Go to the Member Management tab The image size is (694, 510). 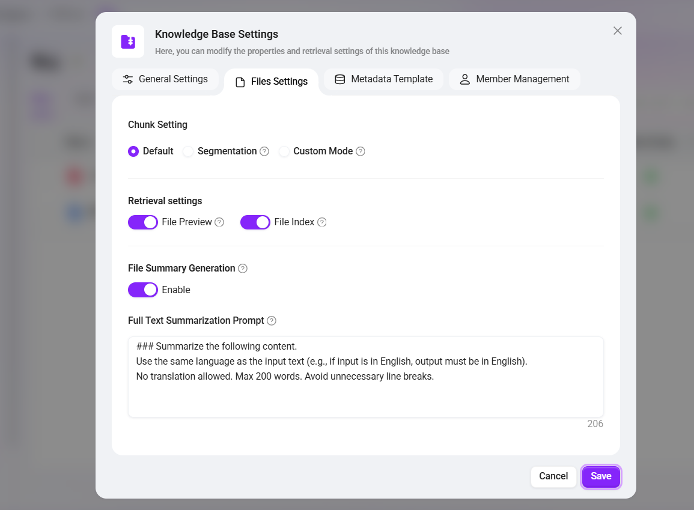pos(514,79)
